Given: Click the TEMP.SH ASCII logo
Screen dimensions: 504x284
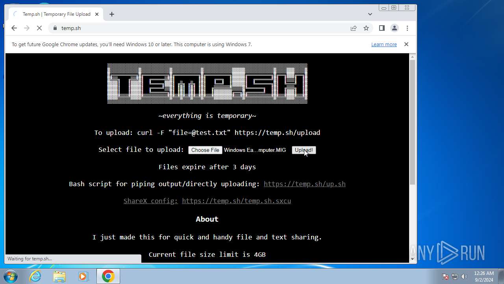Looking at the screenshot, I should [x=207, y=84].
